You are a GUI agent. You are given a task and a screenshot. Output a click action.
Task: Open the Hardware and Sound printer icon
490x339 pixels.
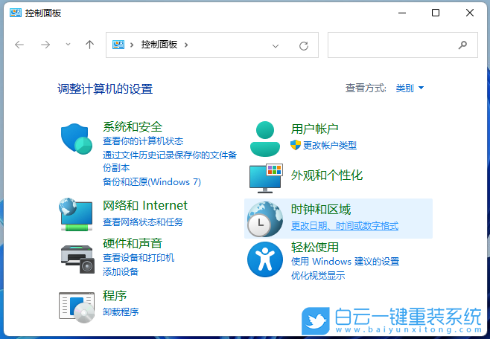tap(77, 259)
